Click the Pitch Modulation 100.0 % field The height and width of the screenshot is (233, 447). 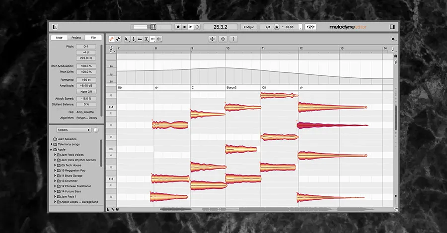(86, 66)
